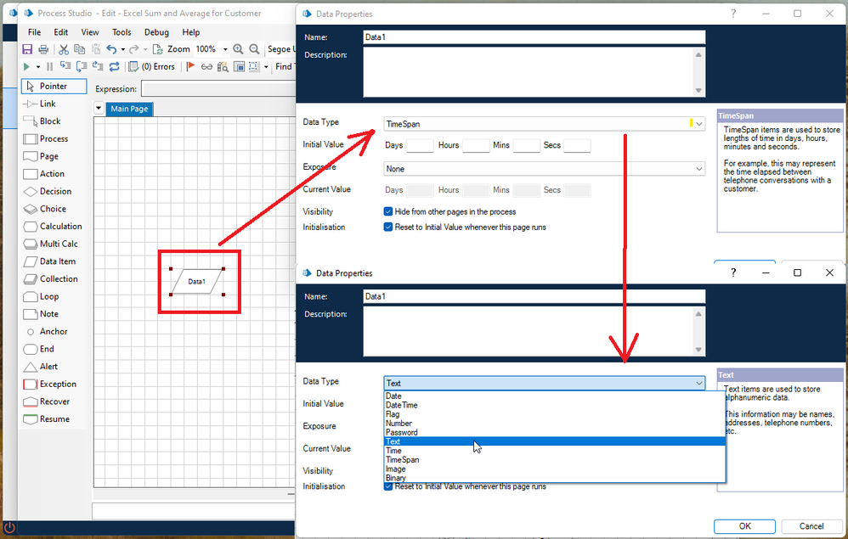
Task: Click the Cut scissors icon
Action: click(64, 49)
